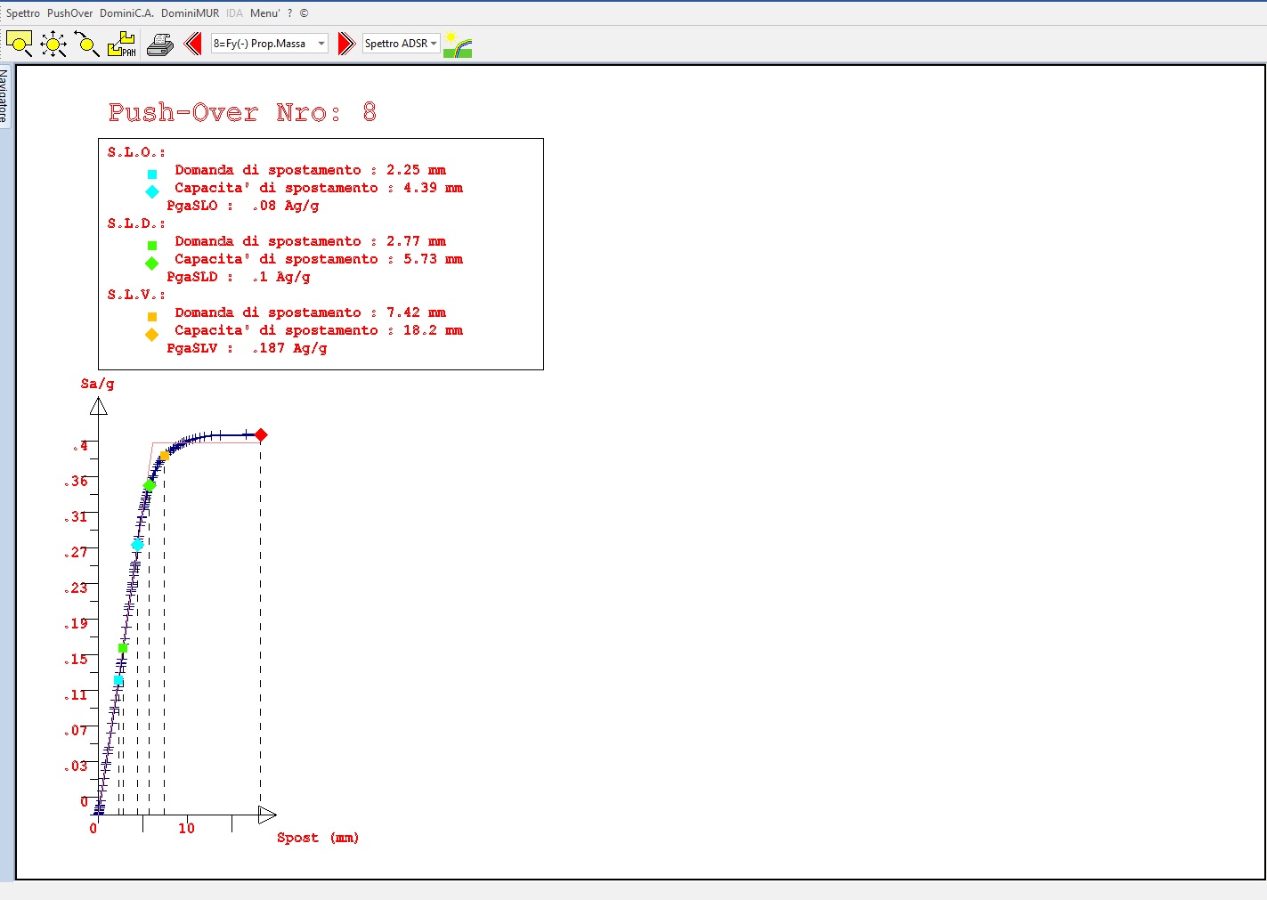Screen dimensions: 1267x900
Task: Click the cyan diamond marker on curve
Action: (x=137, y=545)
